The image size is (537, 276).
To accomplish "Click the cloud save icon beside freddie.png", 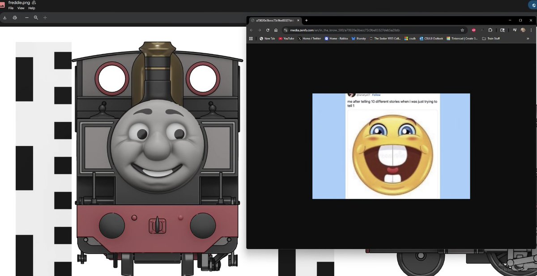I will pos(34,3).
